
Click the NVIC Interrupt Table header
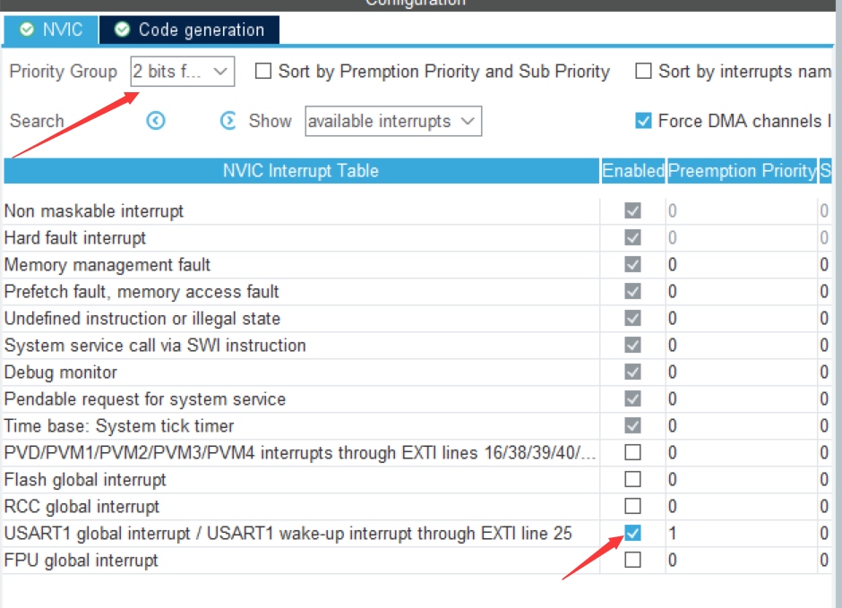click(301, 171)
